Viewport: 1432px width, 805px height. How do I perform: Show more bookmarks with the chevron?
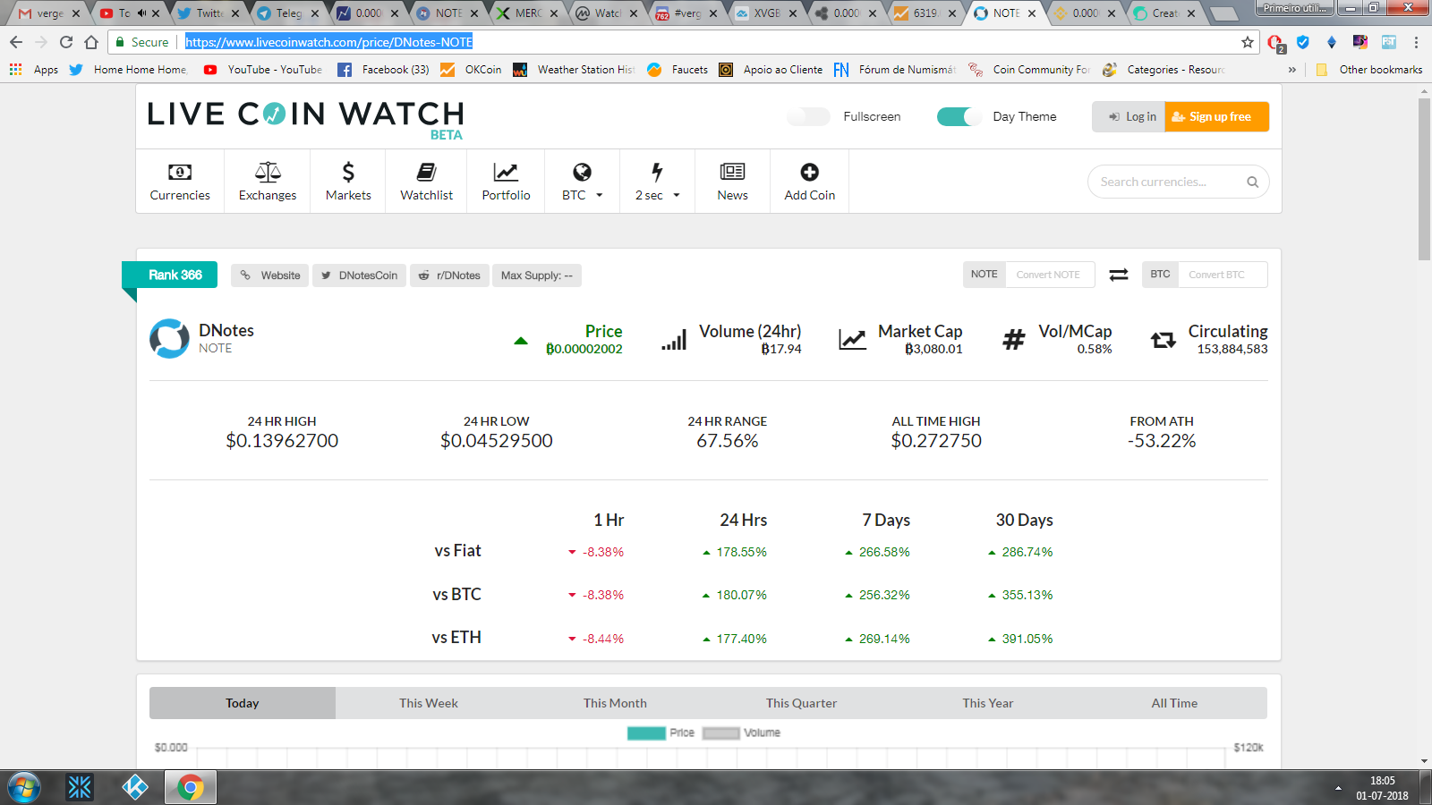[x=1291, y=69]
